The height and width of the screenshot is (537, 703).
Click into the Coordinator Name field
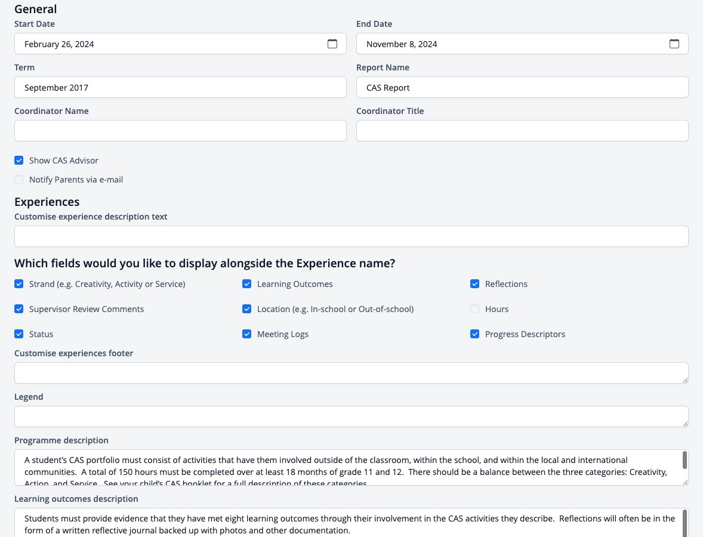180,131
